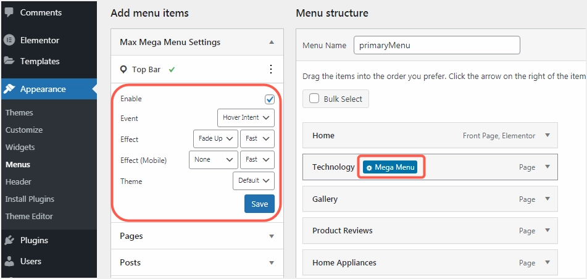Click the Plugins plug icon

click(9, 240)
